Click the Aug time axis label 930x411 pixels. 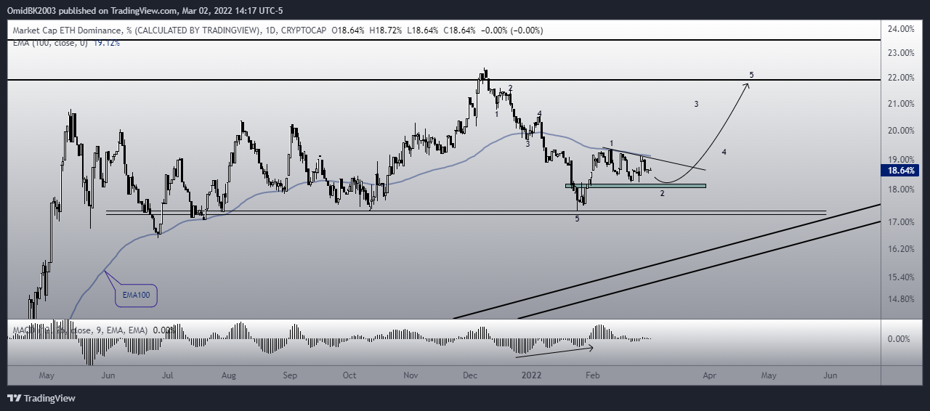click(x=228, y=375)
